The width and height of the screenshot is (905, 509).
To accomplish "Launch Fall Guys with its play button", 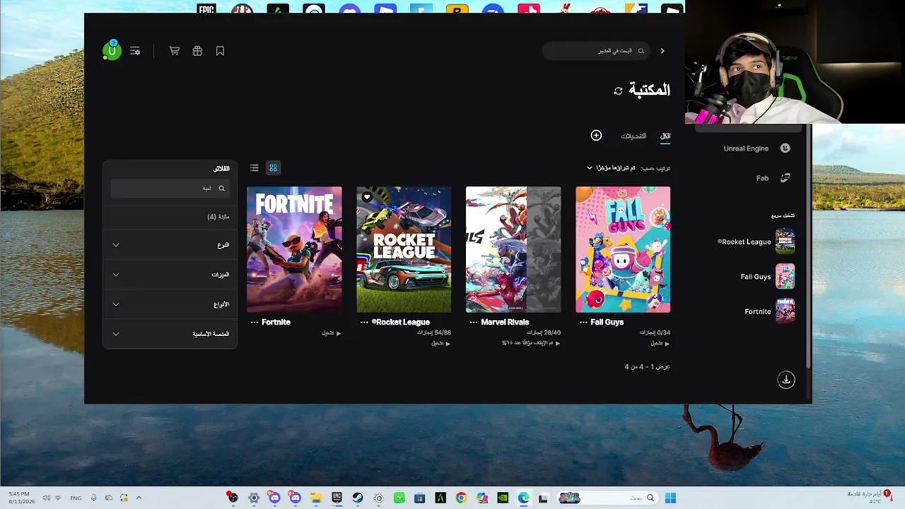I will click(660, 343).
